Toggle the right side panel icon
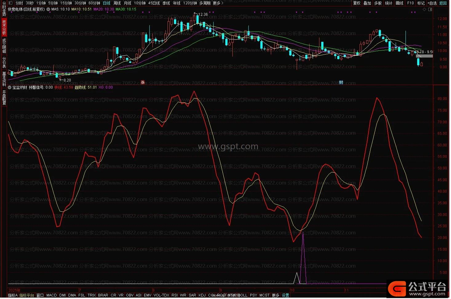Screen dimensions: 451x299 (430, 10)
